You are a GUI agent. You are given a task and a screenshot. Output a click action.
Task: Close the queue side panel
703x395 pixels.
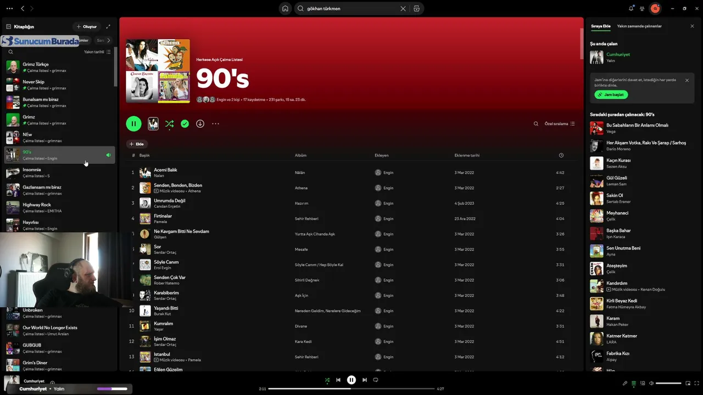[692, 26]
